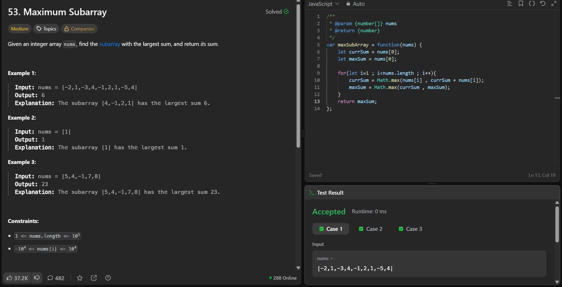Like the problem via thumbs-up 37.2K
562x287 pixels.
[x=17, y=278]
